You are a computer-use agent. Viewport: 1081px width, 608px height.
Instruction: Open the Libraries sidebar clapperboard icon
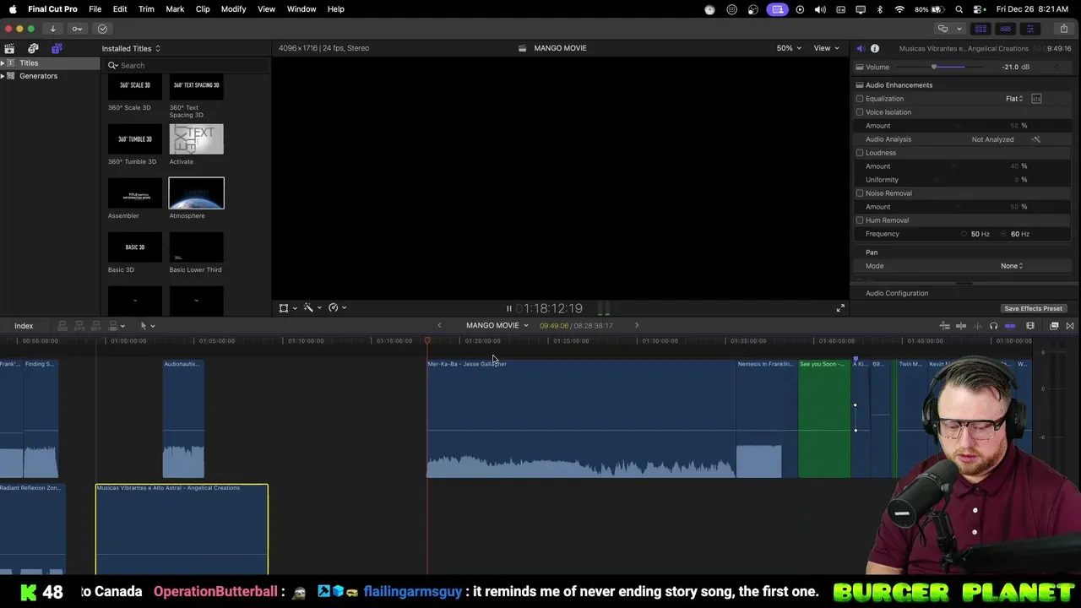[x=9, y=48]
